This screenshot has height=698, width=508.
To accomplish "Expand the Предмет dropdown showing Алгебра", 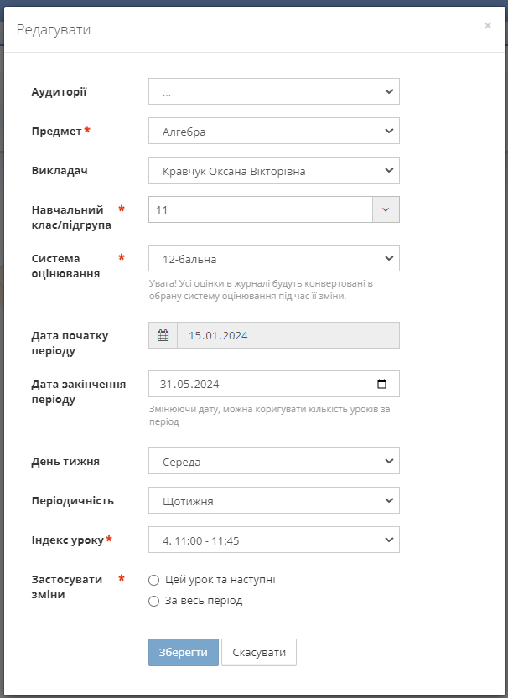I will [x=273, y=132].
